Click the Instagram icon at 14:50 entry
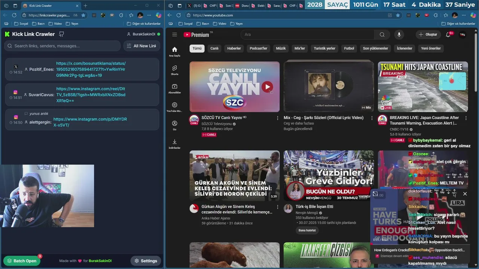This screenshot has height=269, width=479. pos(16,117)
